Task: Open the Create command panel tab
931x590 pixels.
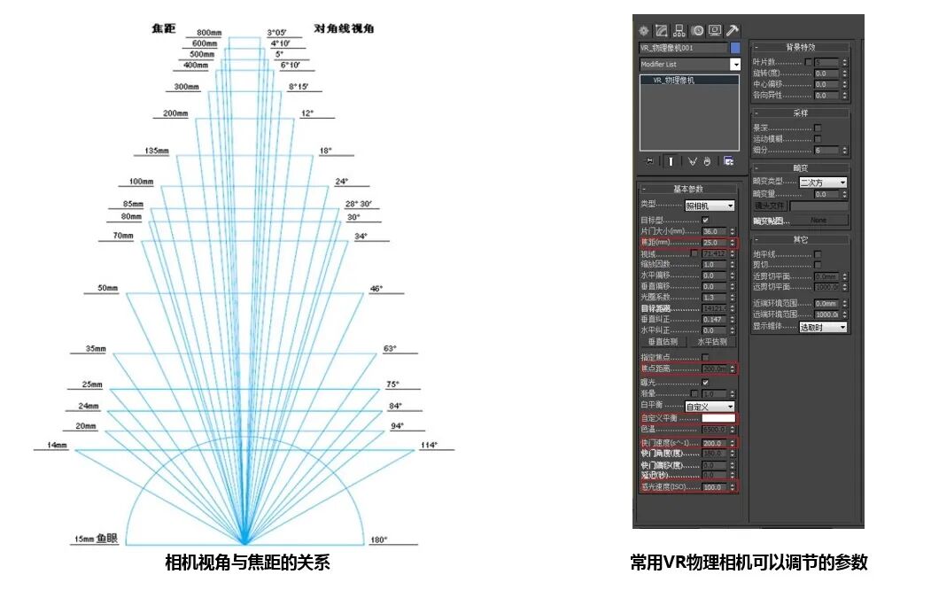Action: pyautogui.click(x=644, y=30)
